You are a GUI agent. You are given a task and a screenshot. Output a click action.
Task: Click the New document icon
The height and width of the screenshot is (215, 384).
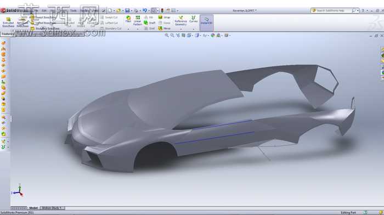click(110, 10)
